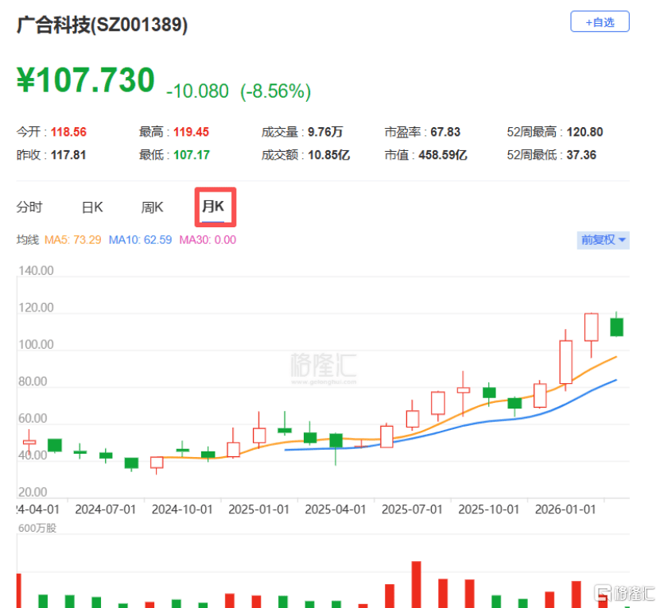Click the current price ¥107.730
Viewport: 660px width, 608px height.
tap(86, 81)
